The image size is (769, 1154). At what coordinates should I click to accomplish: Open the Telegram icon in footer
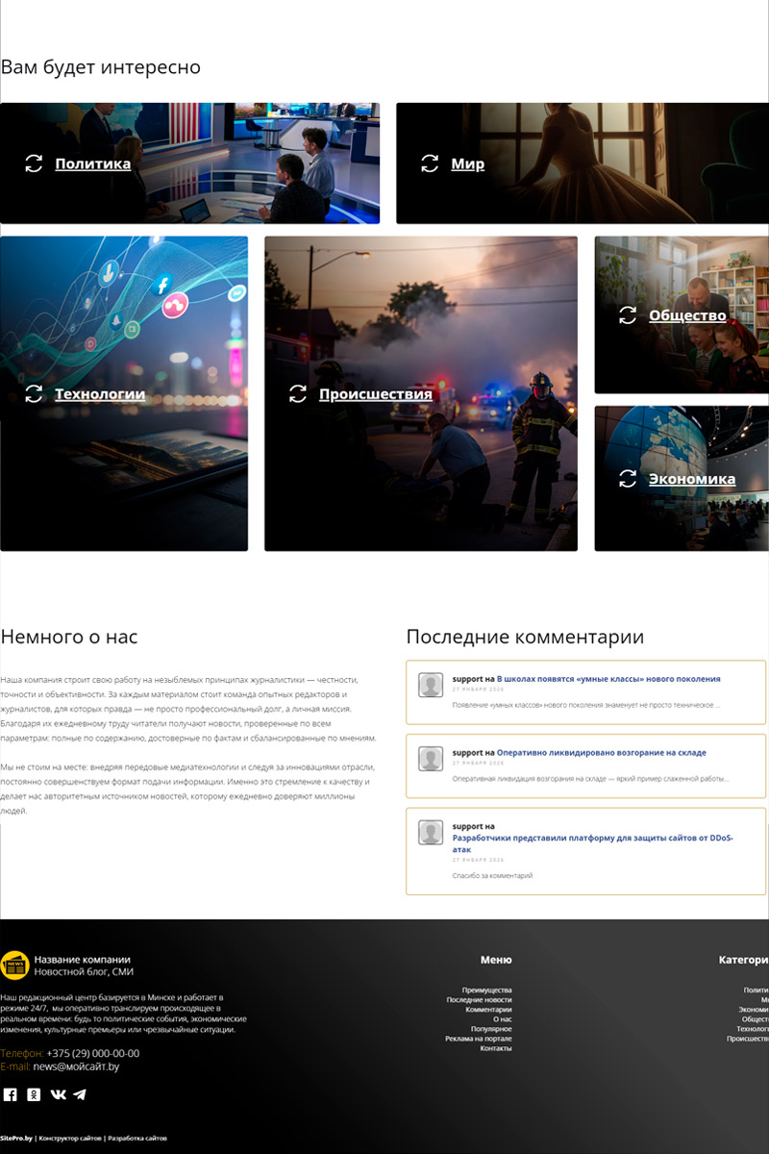tap(80, 1094)
